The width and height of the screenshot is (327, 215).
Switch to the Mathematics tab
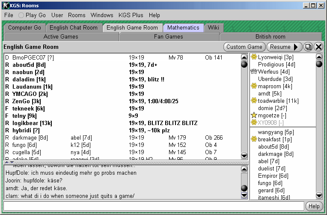coord(183,27)
